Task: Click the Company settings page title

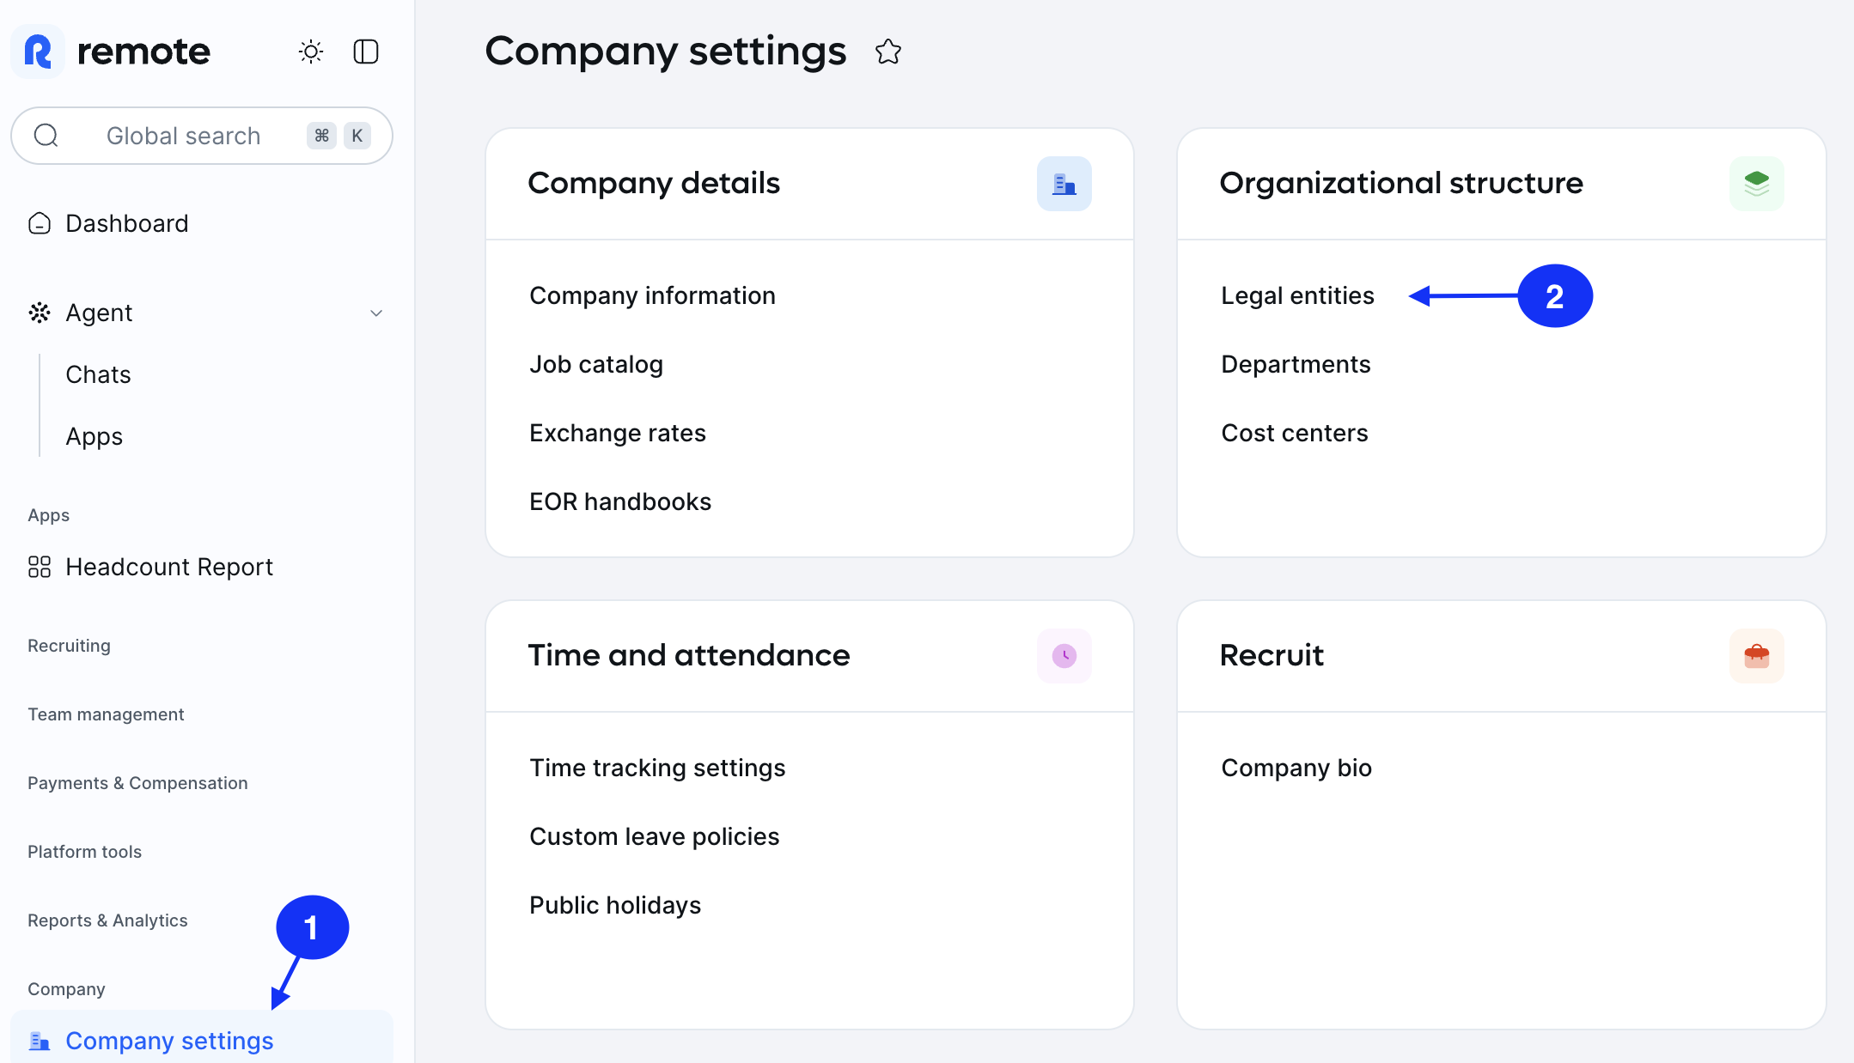Action: [x=666, y=52]
